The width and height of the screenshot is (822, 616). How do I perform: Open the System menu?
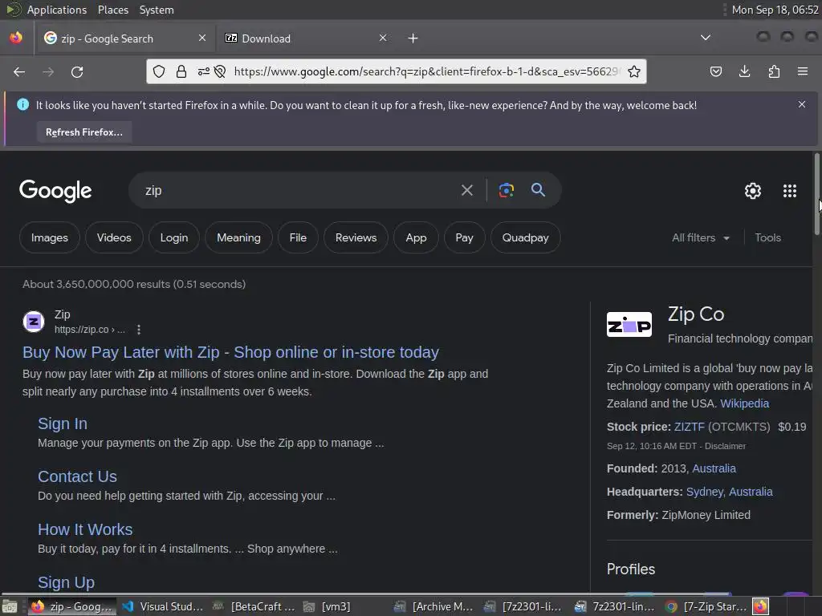[x=157, y=10]
